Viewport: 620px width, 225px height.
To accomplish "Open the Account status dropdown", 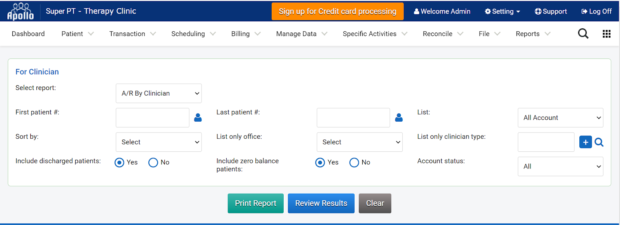I will click(560, 167).
